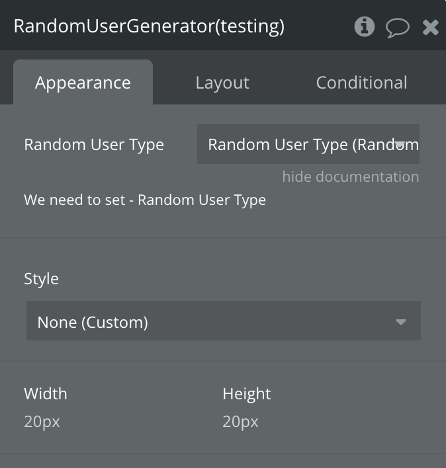Click the hide documentation link

350,176
